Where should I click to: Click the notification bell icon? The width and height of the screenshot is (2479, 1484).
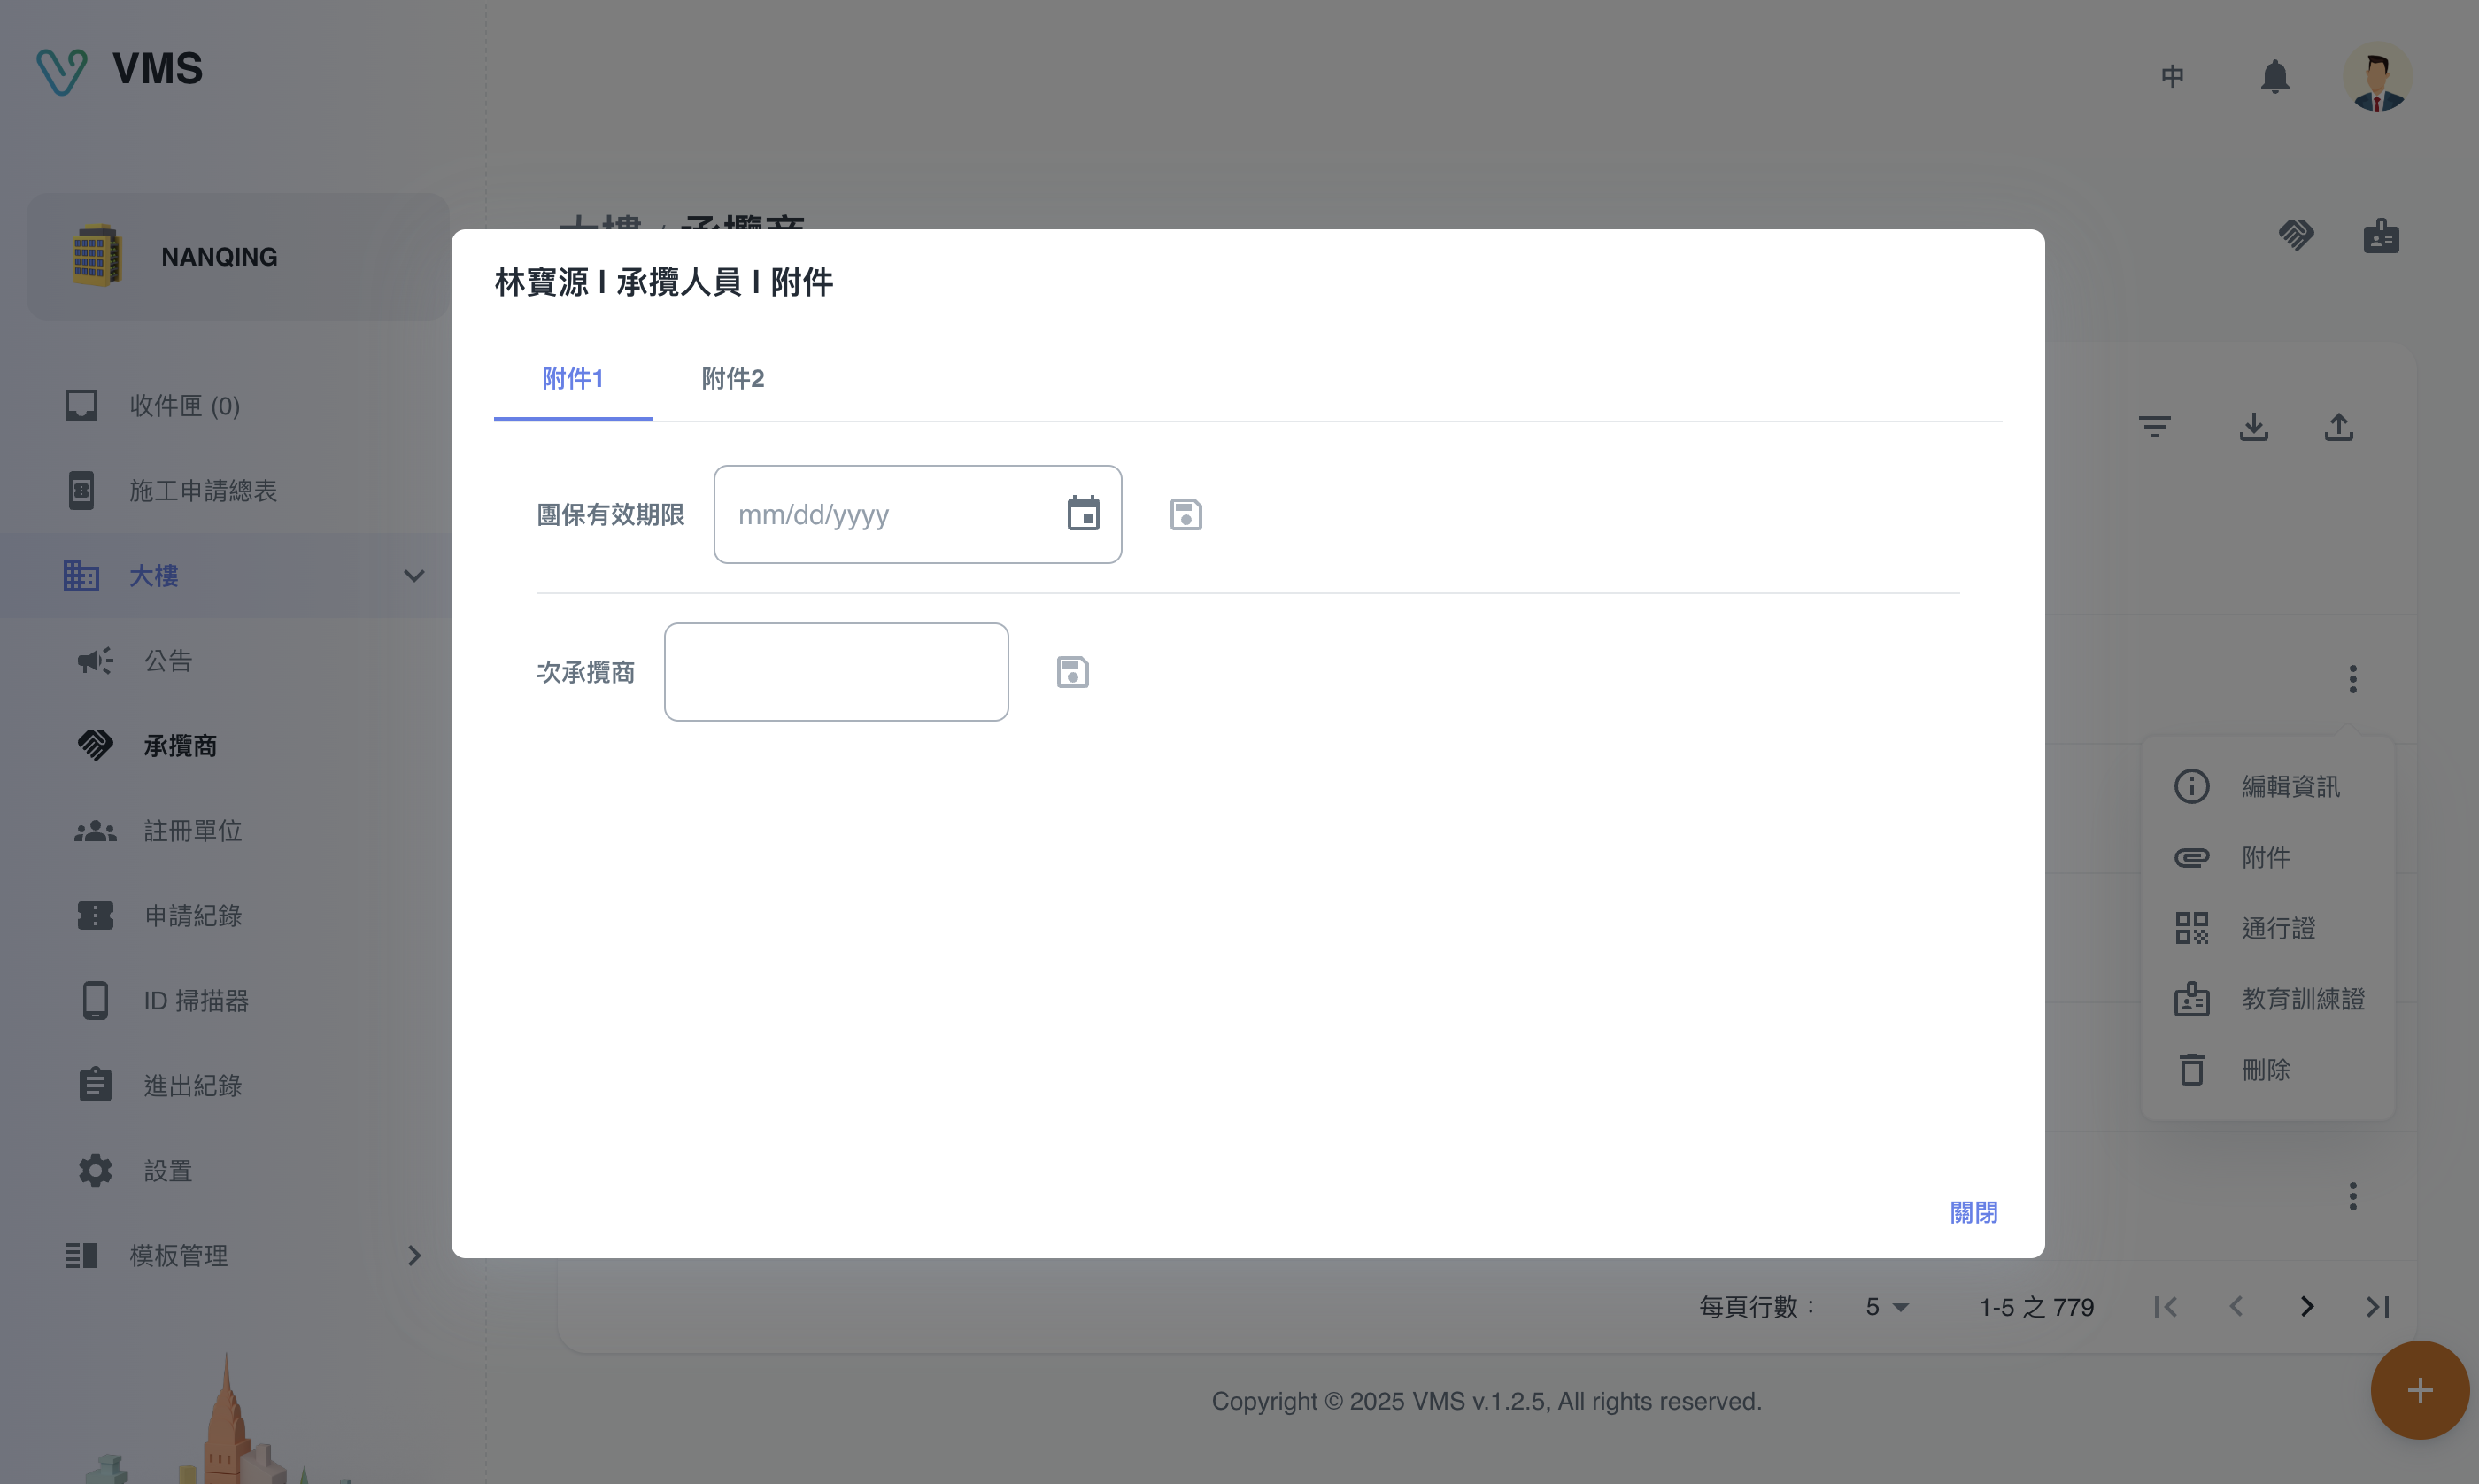point(2274,76)
